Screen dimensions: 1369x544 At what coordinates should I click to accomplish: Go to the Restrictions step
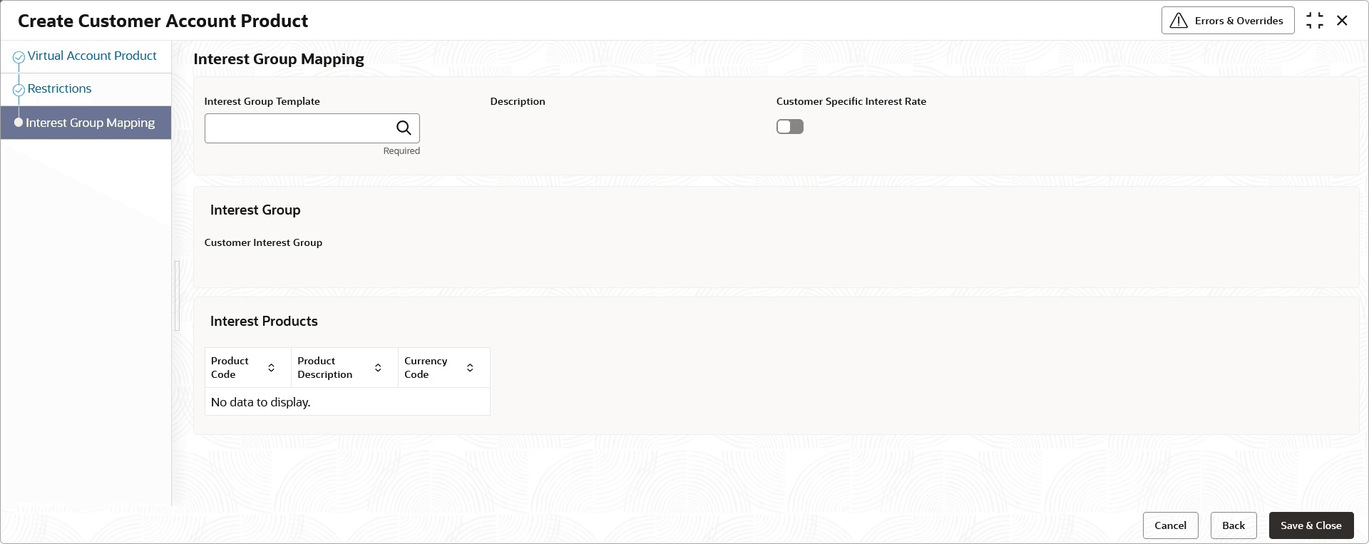[x=59, y=88]
